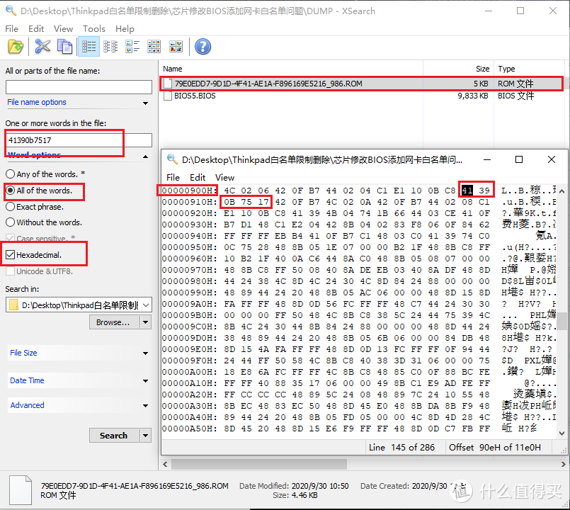Switch to small list view icon
570x510 pixels.
click(x=110, y=47)
